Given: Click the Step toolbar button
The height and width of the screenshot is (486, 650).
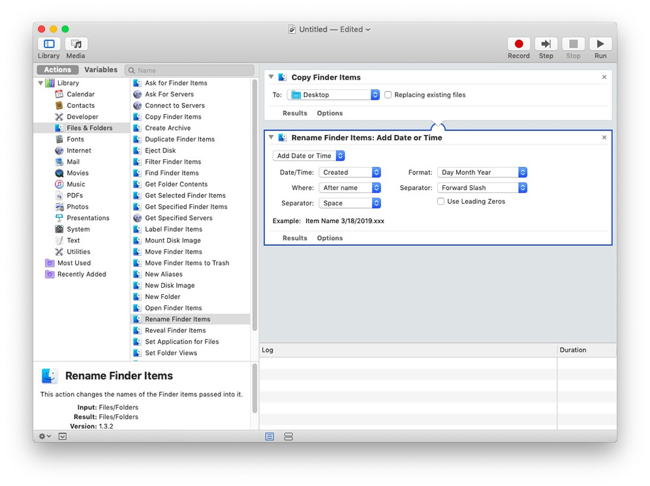Looking at the screenshot, I should tap(546, 44).
